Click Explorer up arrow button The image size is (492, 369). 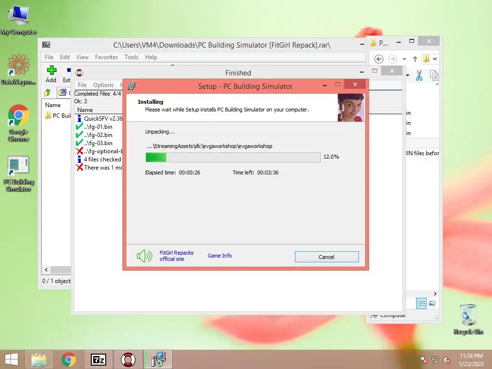[x=415, y=59]
